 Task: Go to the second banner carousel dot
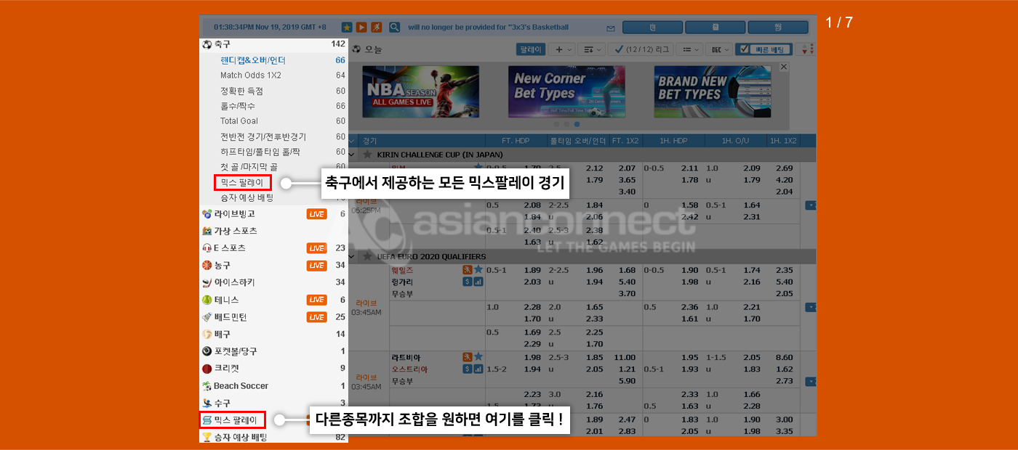[567, 124]
